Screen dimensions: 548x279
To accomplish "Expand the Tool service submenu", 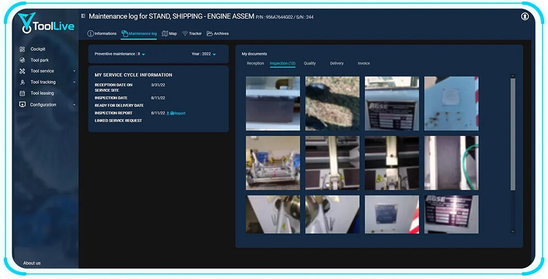I will click(x=74, y=71).
